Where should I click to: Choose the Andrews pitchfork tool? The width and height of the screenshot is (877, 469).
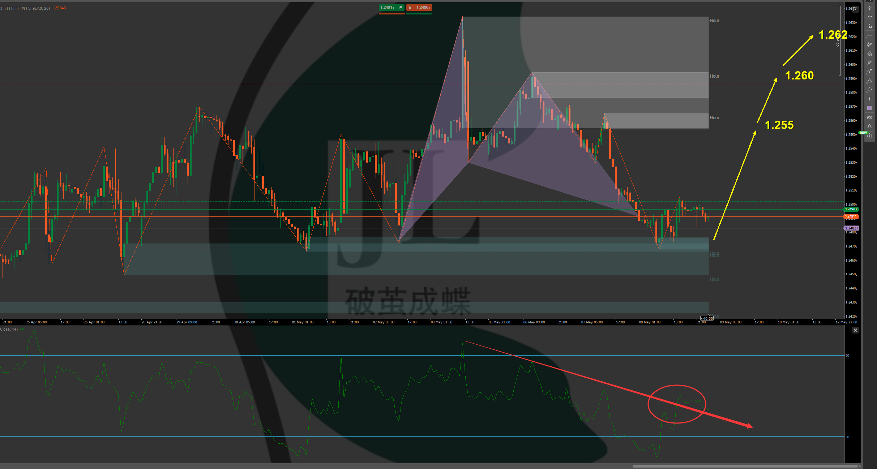coord(869,63)
